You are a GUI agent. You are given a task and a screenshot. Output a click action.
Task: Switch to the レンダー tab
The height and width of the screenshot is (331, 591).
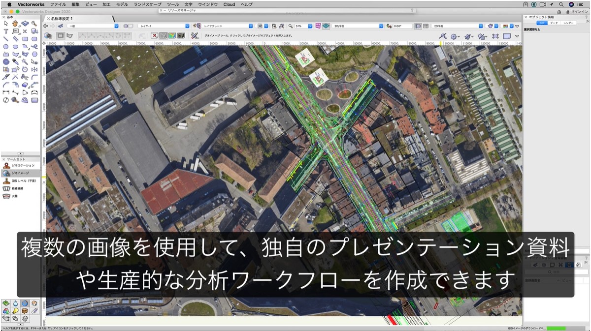(x=568, y=23)
